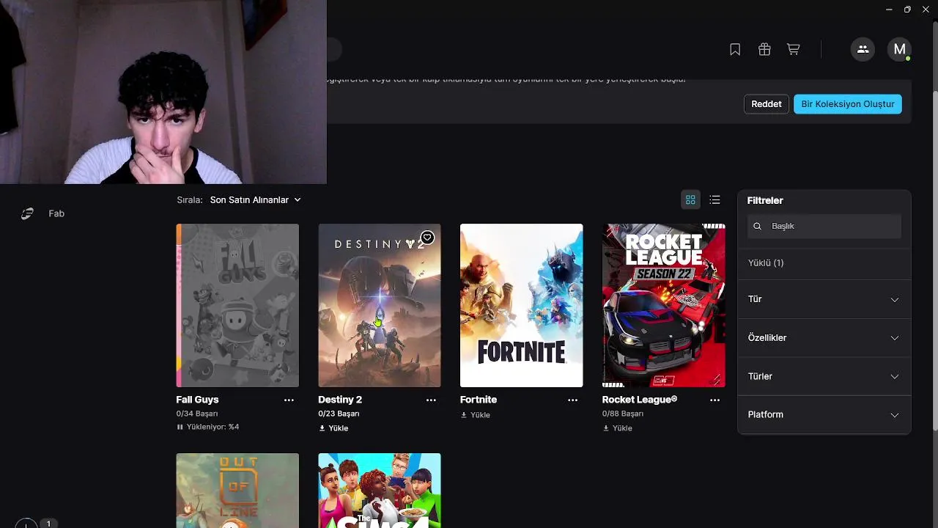Image resolution: width=938 pixels, height=528 pixels.
Task: Open the Fortnite cover thumbnail
Action: click(x=521, y=305)
